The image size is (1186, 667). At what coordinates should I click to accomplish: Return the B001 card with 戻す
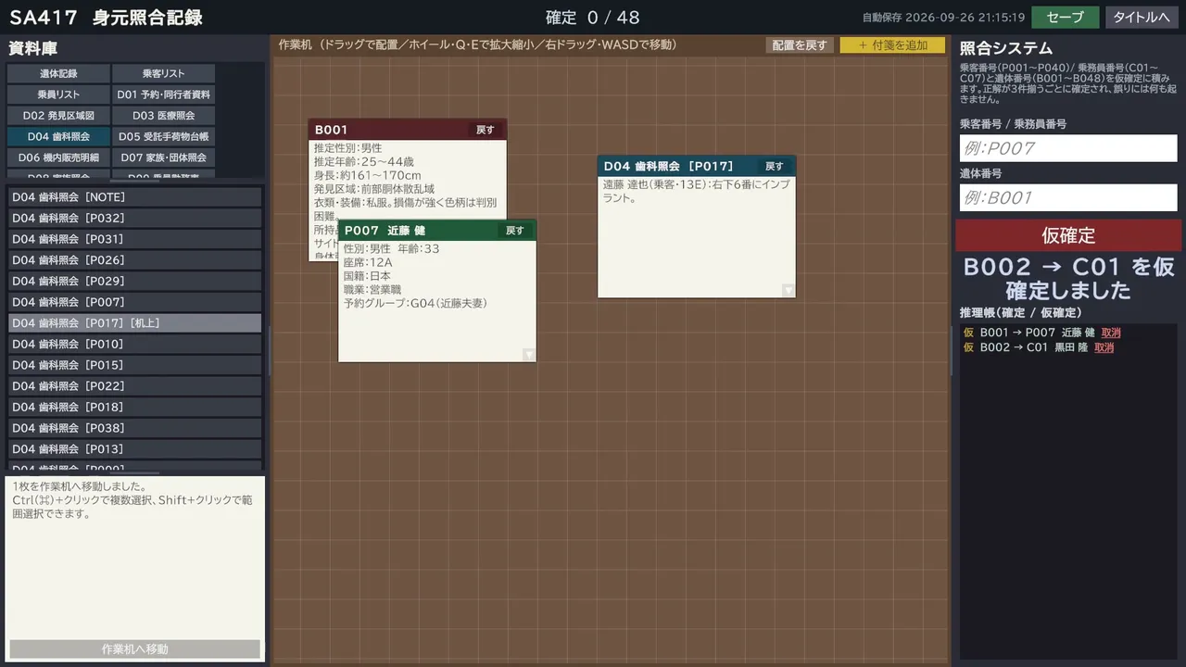tap(486, 130)
